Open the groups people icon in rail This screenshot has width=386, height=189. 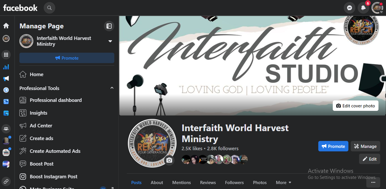[6, 129]
